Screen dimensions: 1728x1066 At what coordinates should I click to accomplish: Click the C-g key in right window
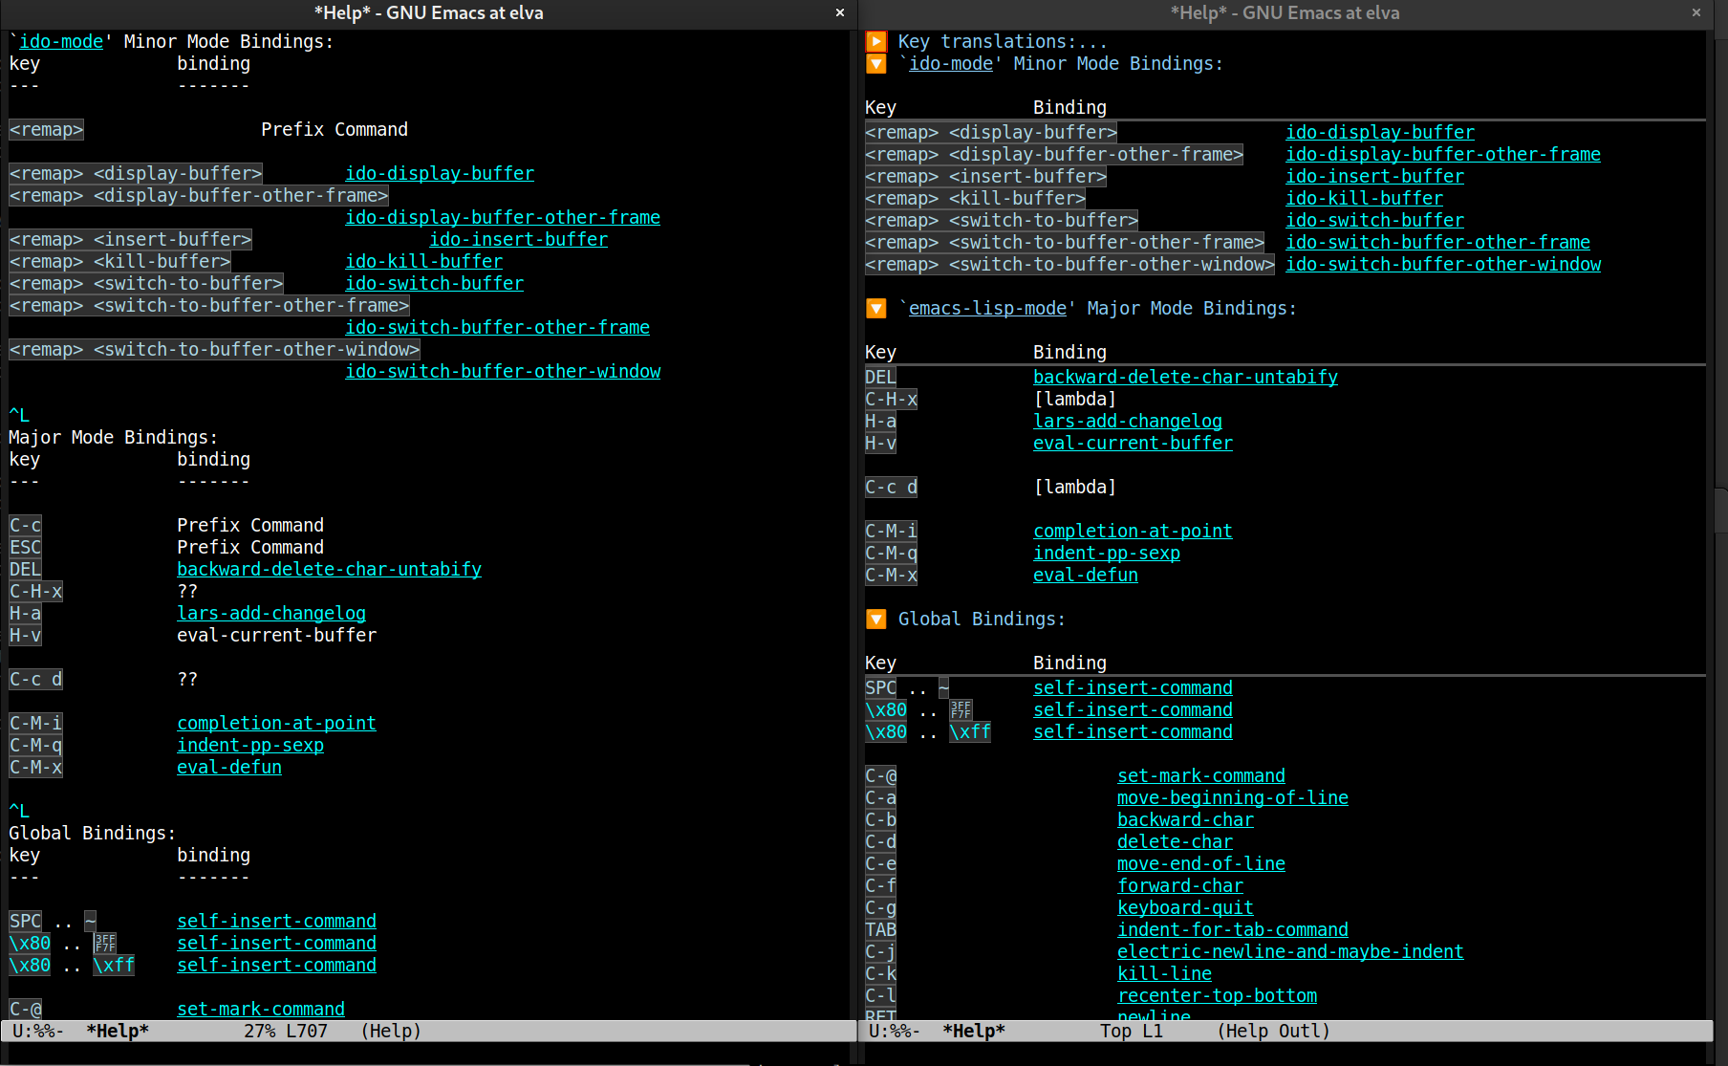click(x=880, y=907)
